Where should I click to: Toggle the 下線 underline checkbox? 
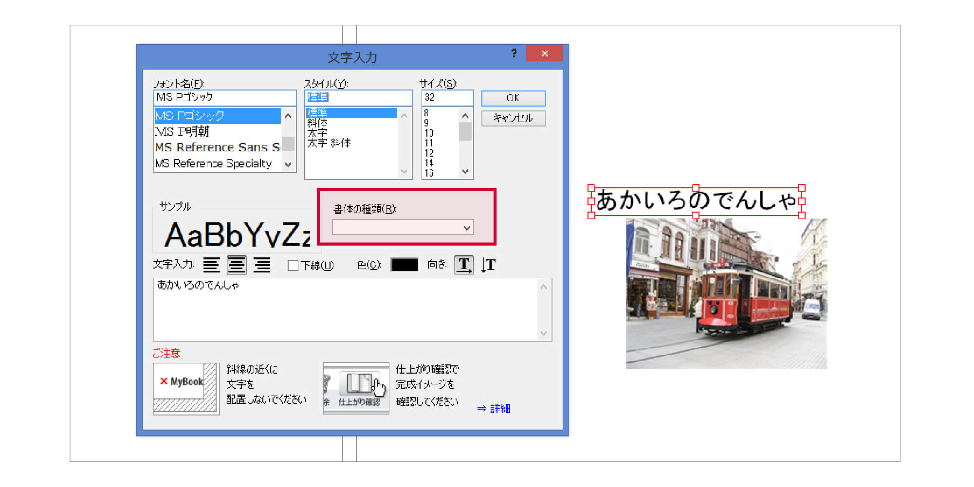coord(293,265)
